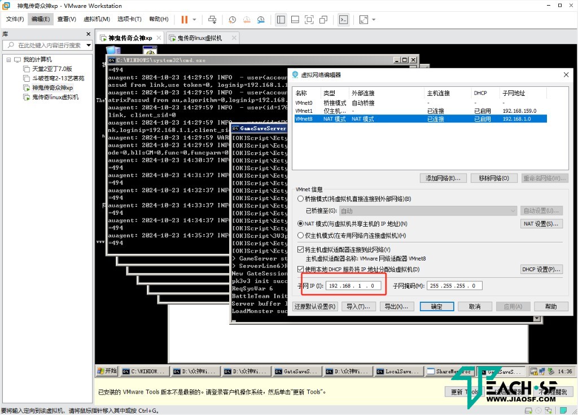
Task: Open the snapshot manager icon
Action: click(261, 20)
